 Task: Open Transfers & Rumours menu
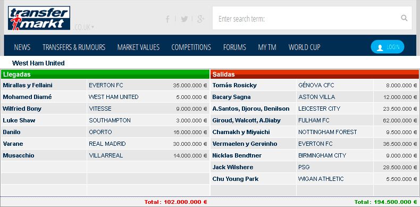(74, 47)
